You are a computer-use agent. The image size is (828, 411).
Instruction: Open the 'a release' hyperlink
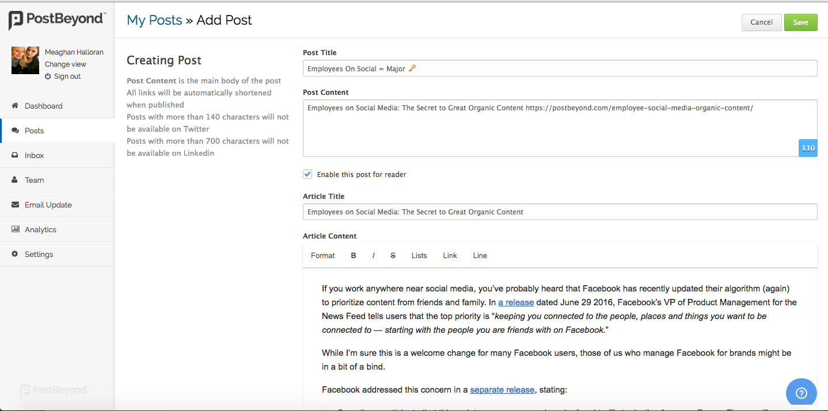click(x=516, y=302)
